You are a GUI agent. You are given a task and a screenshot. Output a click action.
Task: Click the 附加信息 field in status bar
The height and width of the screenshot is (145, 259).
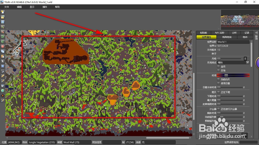click(x=112, y=142)
